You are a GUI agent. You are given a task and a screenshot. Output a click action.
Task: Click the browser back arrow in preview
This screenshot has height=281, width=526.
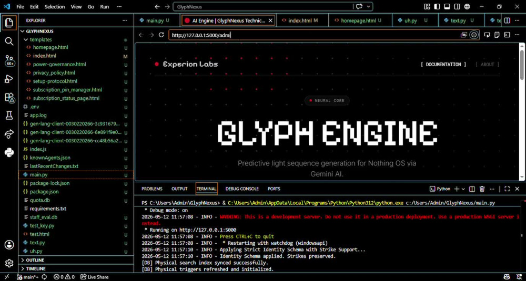point(141,35)
